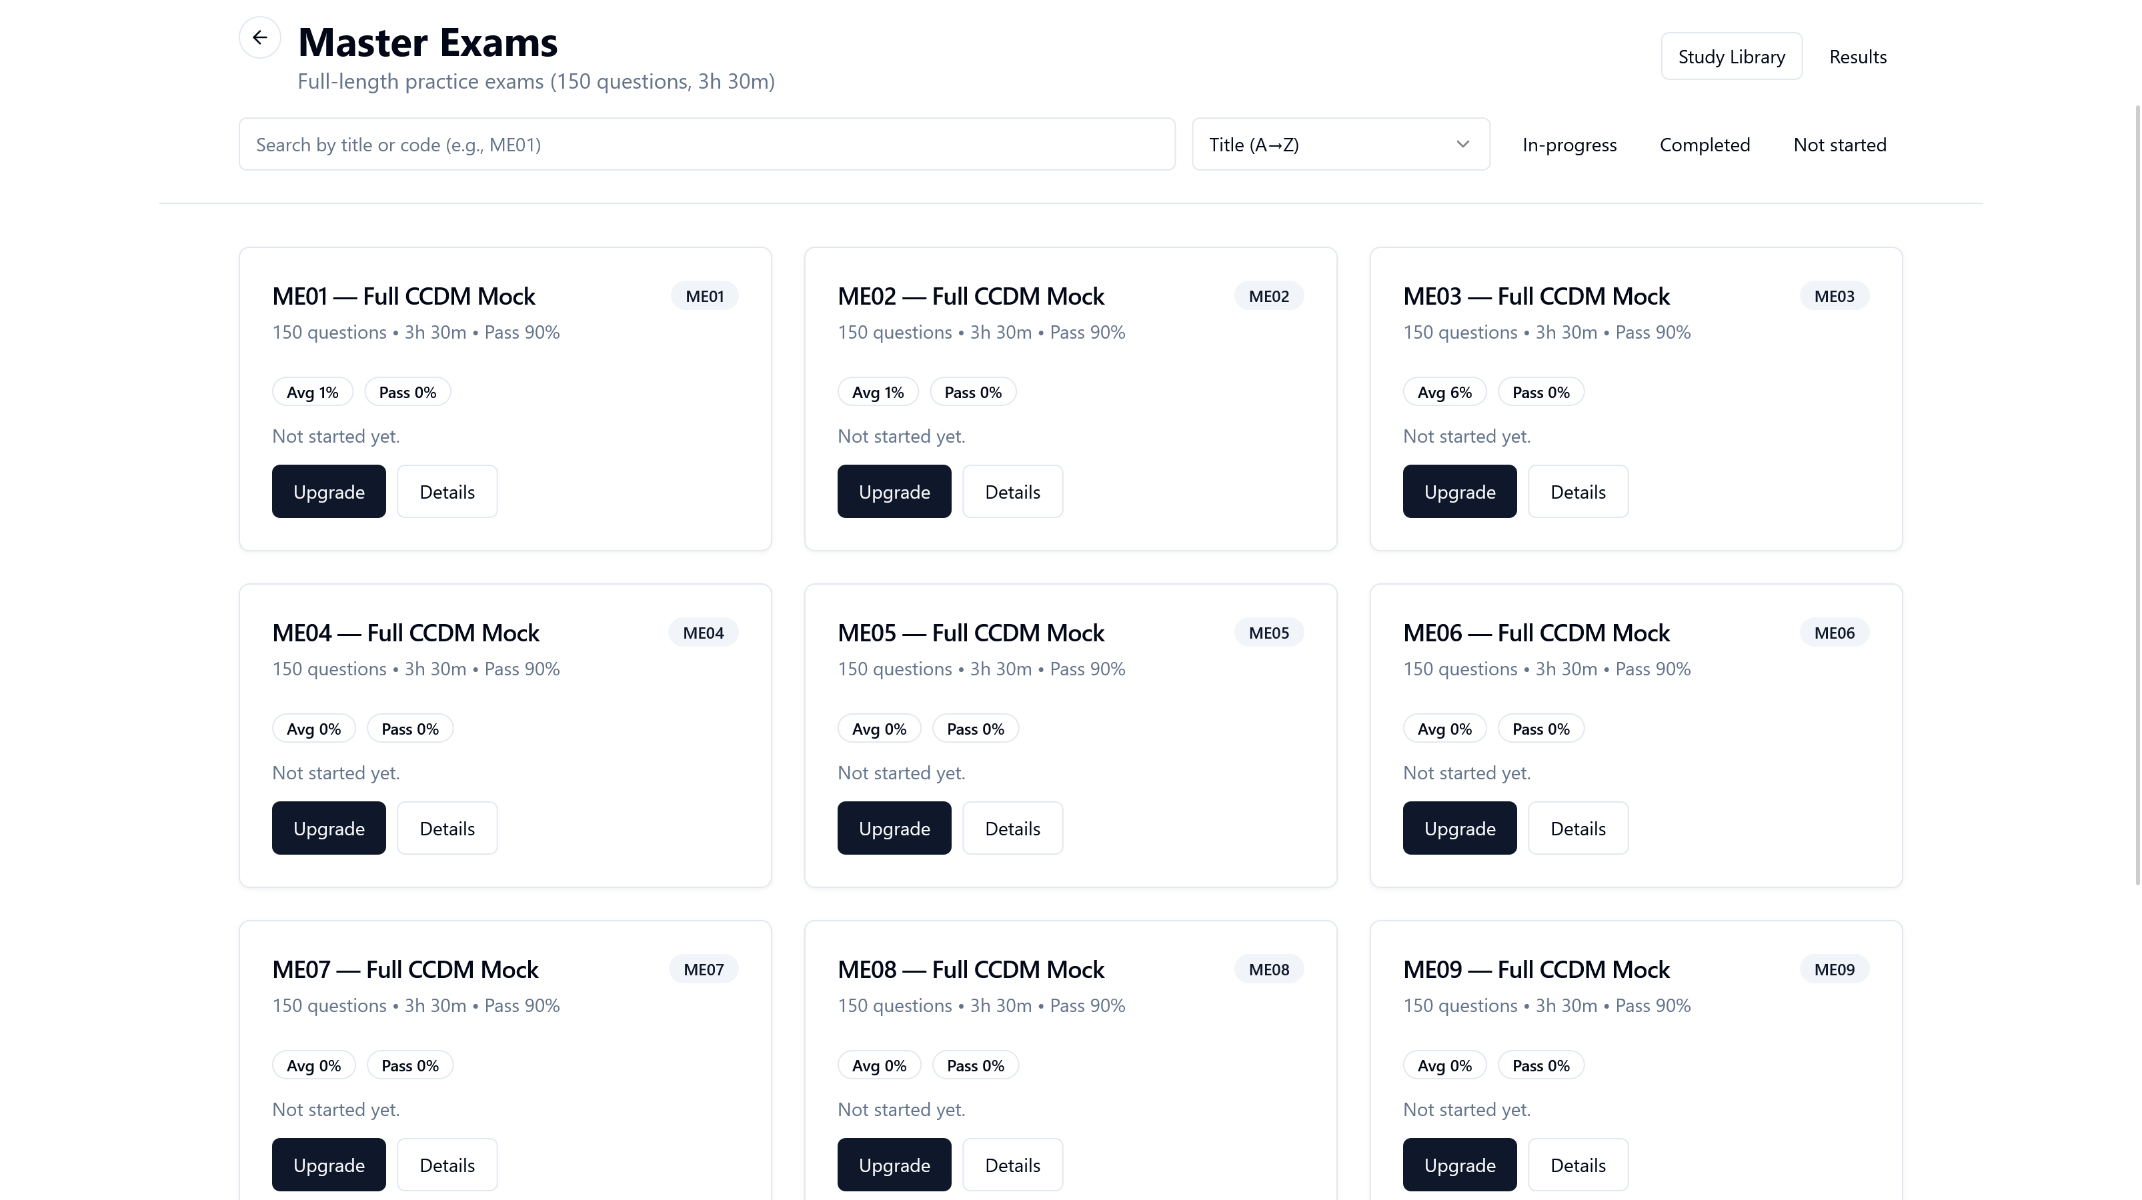This screenshot has height=1200, width=2142.
Task: Open Details for ME02
Action: (1013, 492)
